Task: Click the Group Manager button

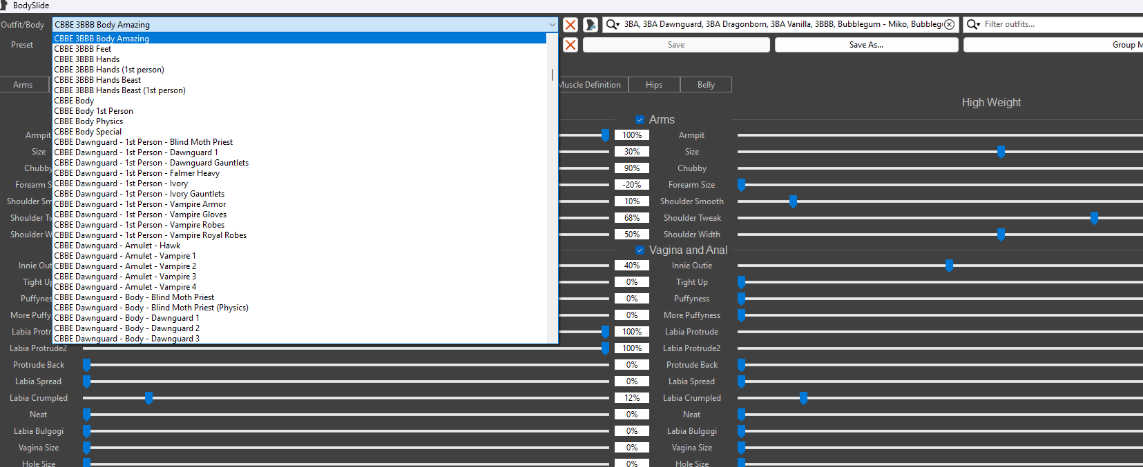Action: click(x=1053, y=45)
